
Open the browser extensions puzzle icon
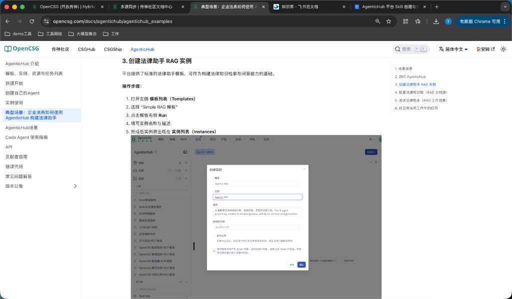[418, 21]
